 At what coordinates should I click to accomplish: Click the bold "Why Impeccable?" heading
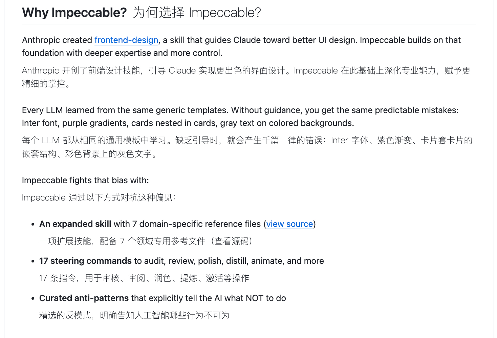click(74, 13)
